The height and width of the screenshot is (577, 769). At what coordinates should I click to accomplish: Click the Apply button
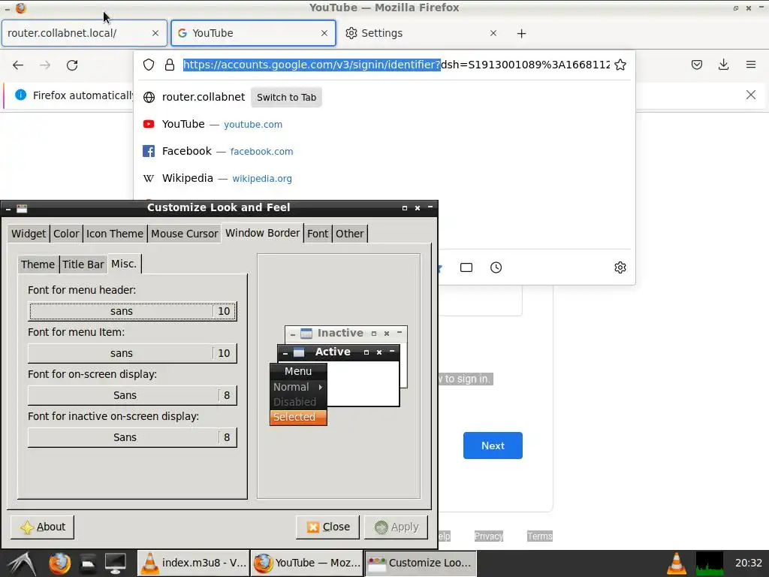[x=397, y=527]
